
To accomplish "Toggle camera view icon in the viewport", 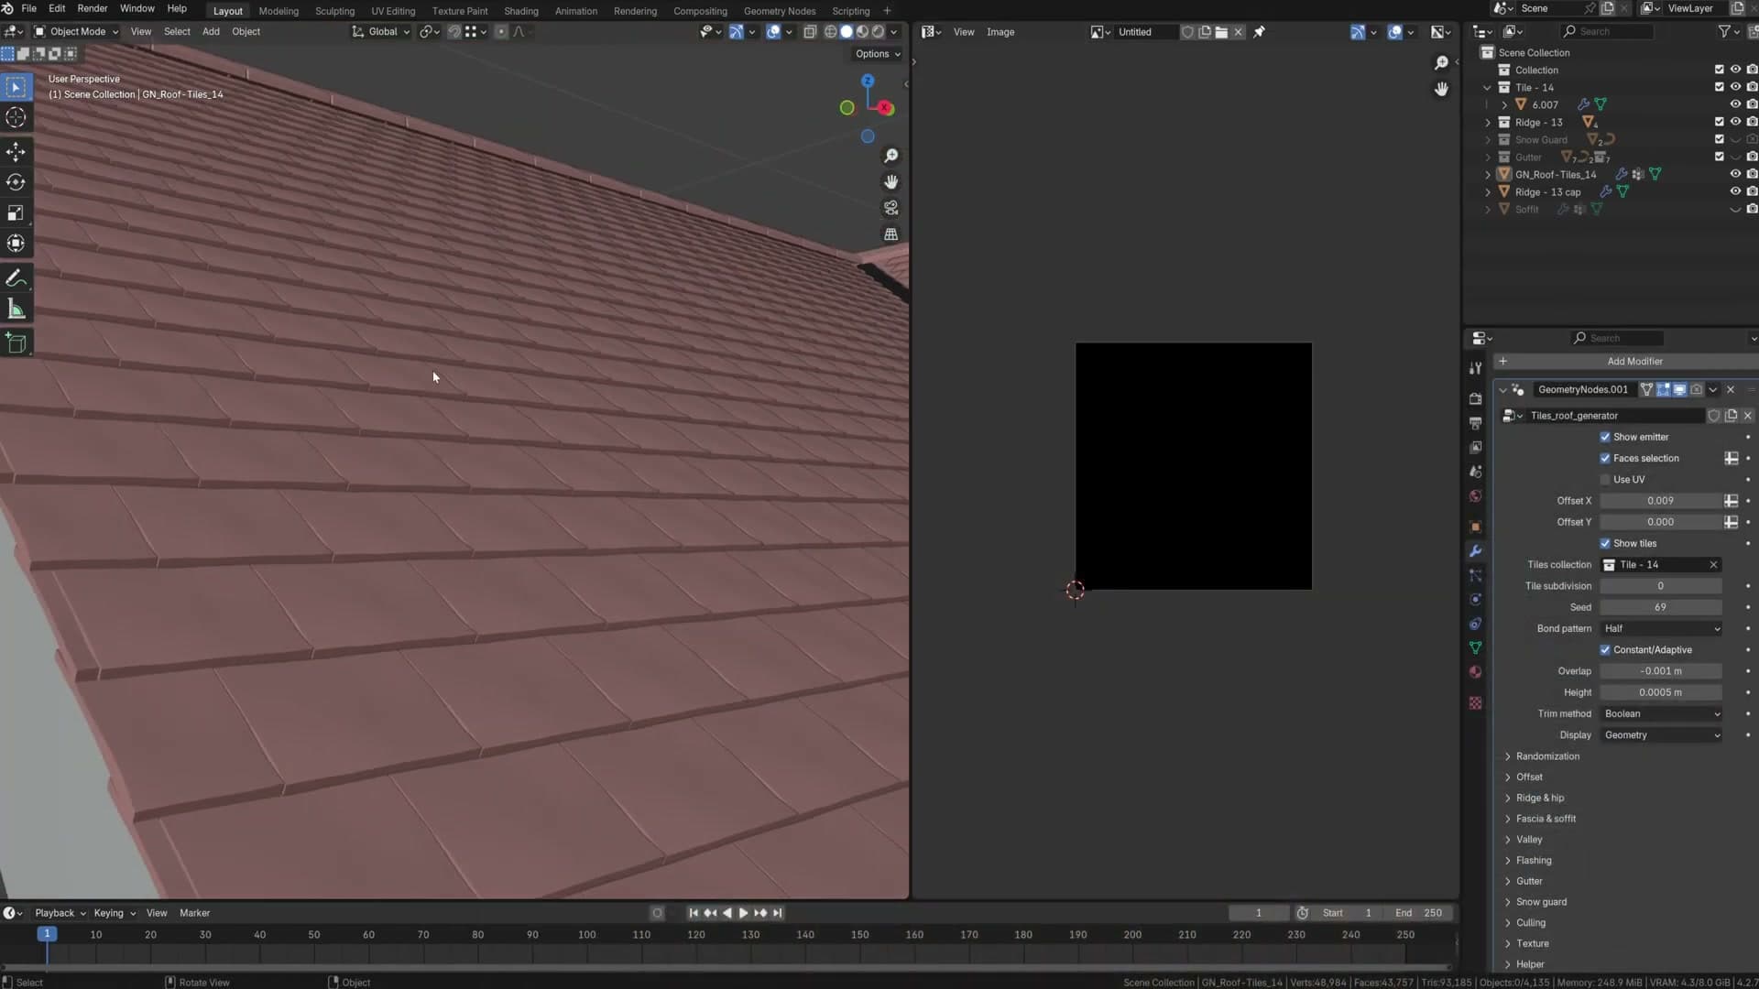I will tap(890, 208).
